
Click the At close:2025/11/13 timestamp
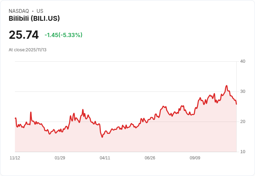[27, 50]
